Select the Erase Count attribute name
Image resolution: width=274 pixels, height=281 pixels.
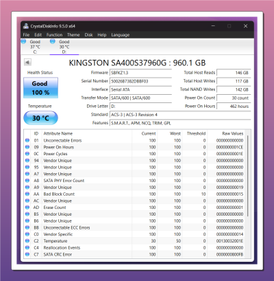55,207
